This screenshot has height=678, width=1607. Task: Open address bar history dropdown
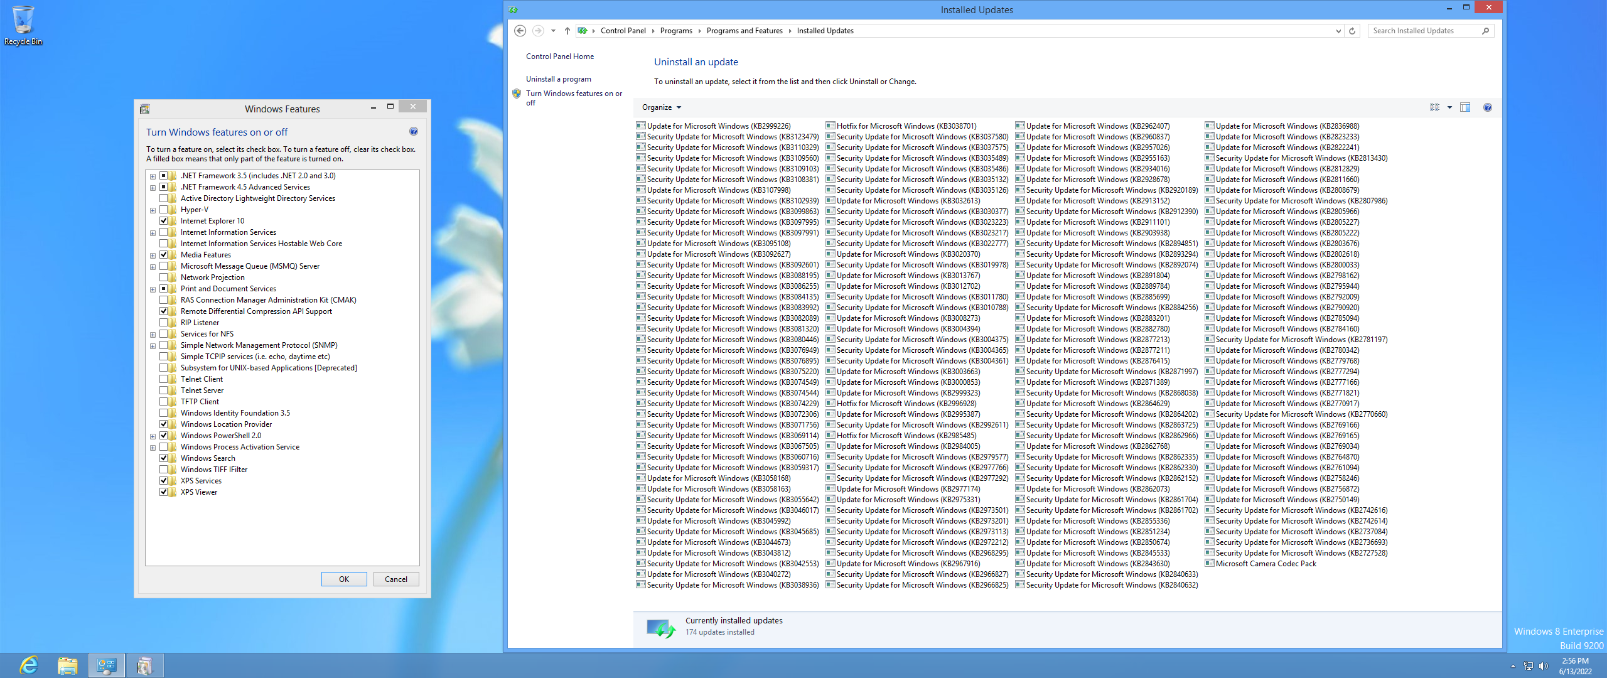[1338, 31]
